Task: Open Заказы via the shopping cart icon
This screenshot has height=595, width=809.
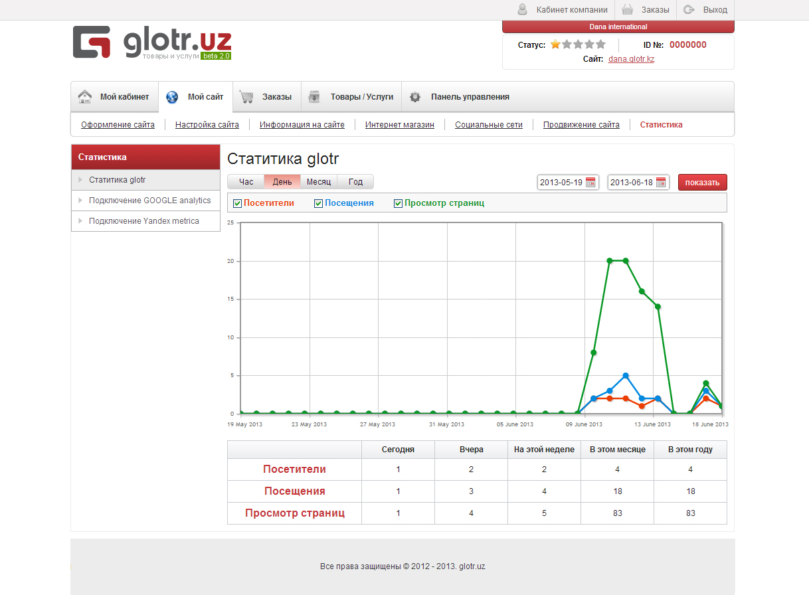Action: (246, 96)
